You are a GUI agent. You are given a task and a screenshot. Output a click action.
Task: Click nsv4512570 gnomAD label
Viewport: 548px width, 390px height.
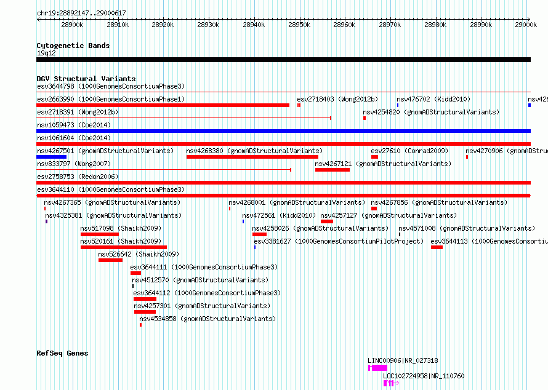point(200,280)
